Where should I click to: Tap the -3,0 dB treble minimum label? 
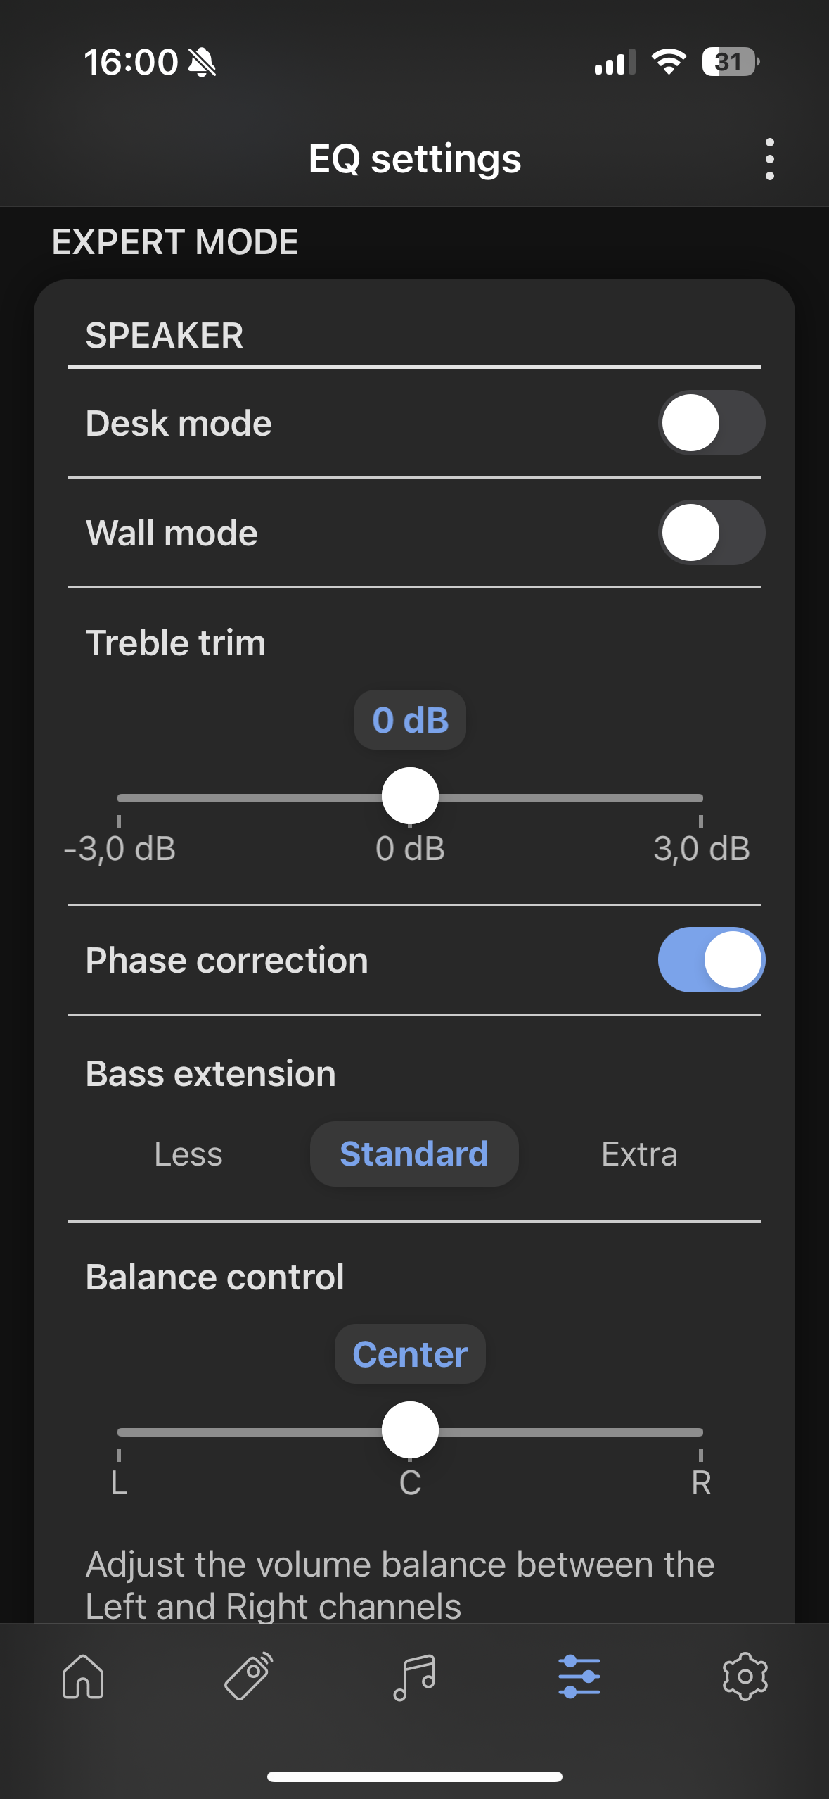(x=120, y=848)
